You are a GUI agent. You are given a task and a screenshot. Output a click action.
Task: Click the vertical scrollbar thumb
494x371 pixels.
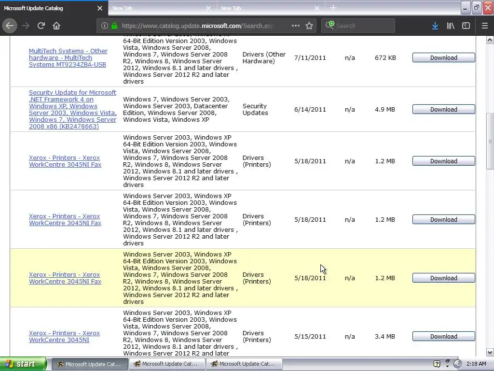point(490,142)
